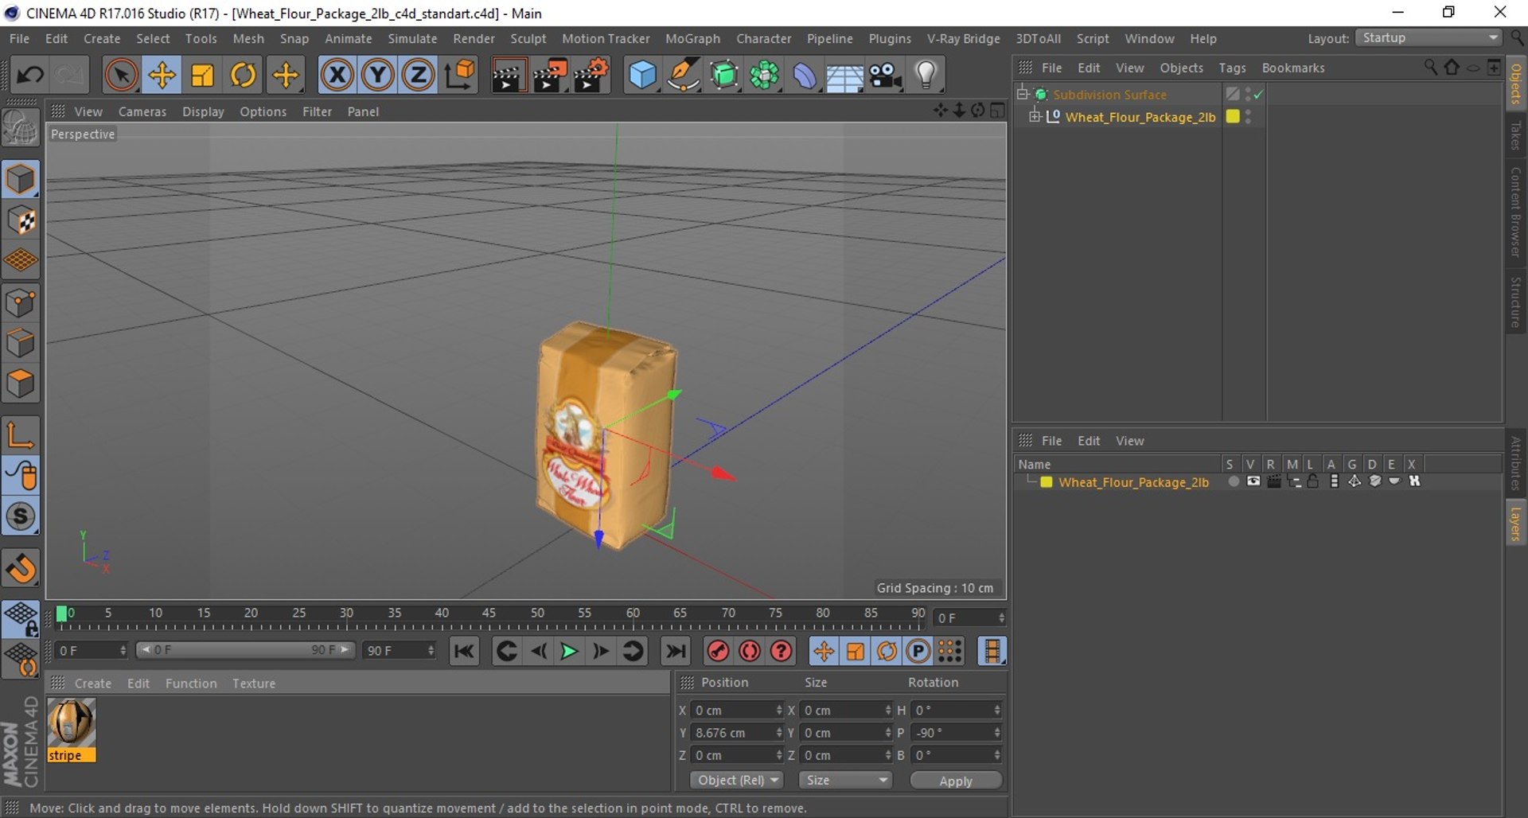The width and height of the screenshot is (1528, 818).
Task: Open viewport Cameras menu
Action: pos(142,111)
